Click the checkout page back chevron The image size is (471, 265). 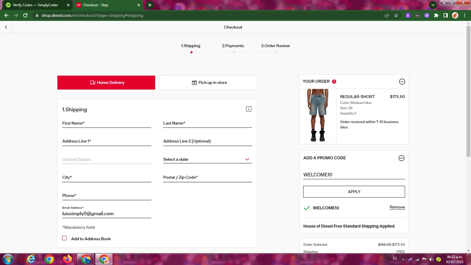6,27
